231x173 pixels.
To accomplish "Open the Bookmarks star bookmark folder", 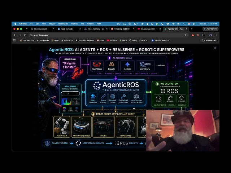I will click(x=43, y=40).
